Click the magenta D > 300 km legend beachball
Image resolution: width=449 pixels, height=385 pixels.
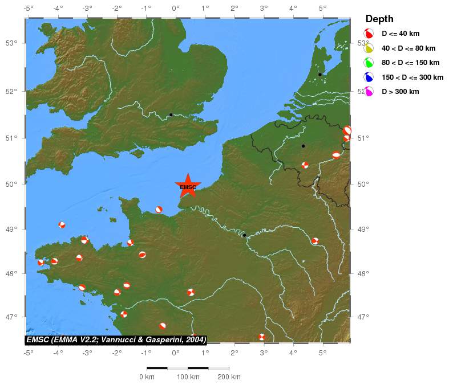pos(369,92)
